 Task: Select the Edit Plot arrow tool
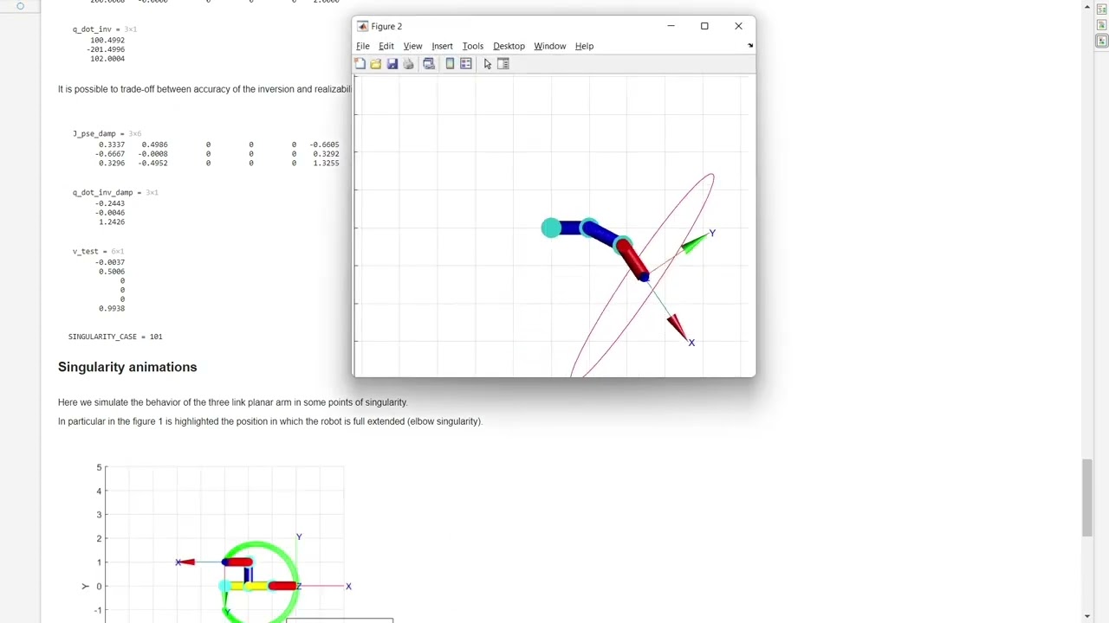[488, 64]
